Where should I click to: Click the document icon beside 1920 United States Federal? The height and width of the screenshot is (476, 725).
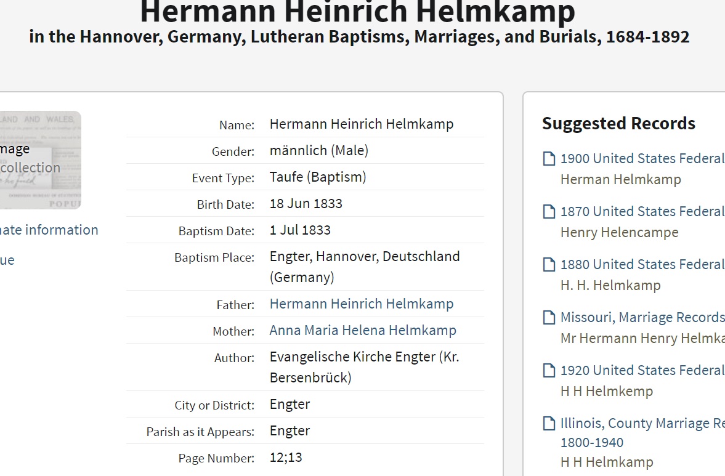pos(548,371)
